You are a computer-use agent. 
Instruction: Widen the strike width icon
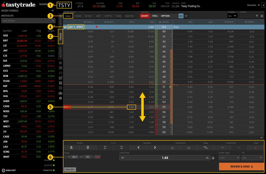pyautogui.click(x=122, y=147)
